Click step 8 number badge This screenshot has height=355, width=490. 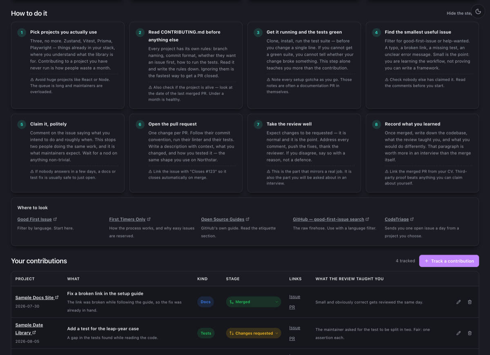pyautogui.click(x=376, y=124)
